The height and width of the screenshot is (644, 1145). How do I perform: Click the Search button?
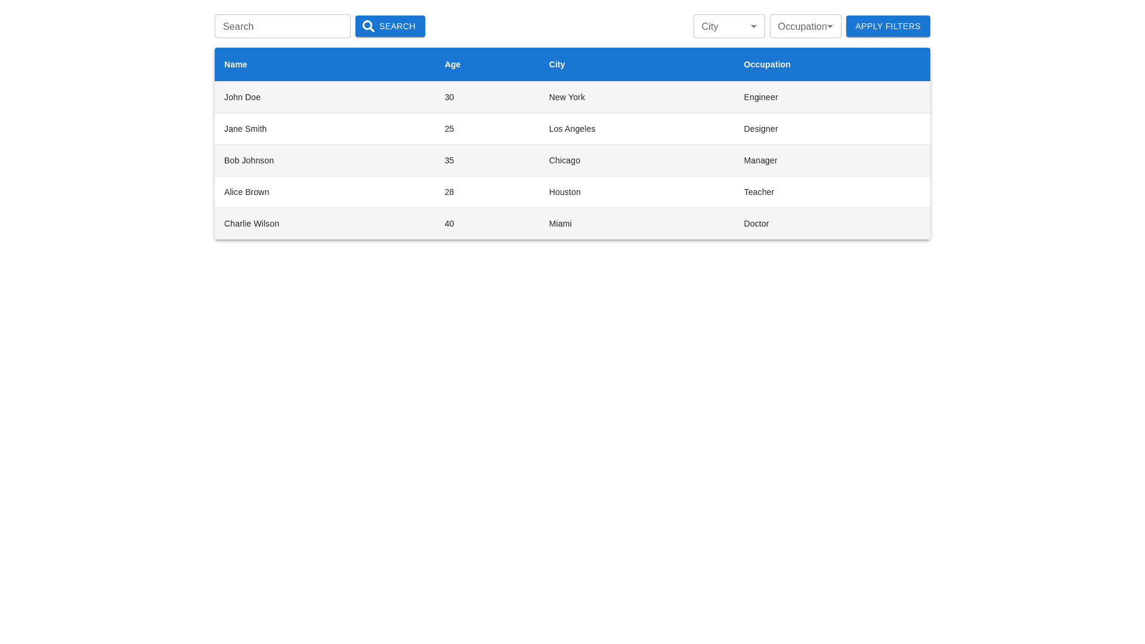(x=397, y=26)
